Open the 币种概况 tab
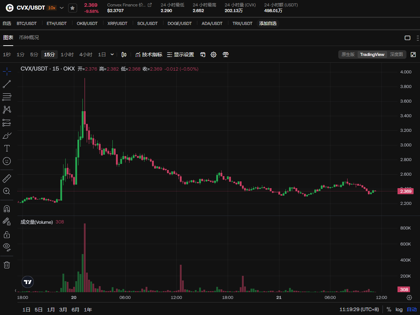The height and width of the screenshot is (315, 420). 29,37
